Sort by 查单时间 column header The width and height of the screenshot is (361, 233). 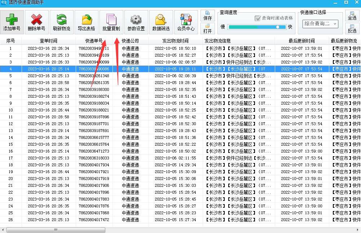(x=48, y=41)
